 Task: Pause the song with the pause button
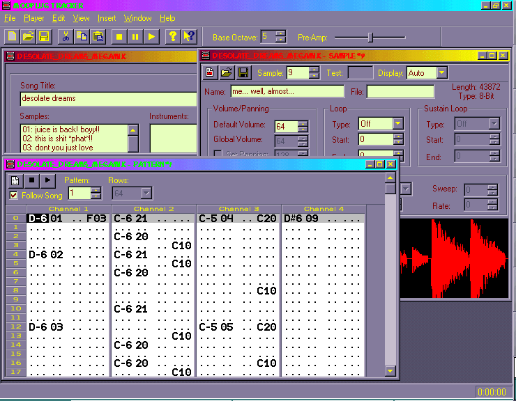point(135,36)
